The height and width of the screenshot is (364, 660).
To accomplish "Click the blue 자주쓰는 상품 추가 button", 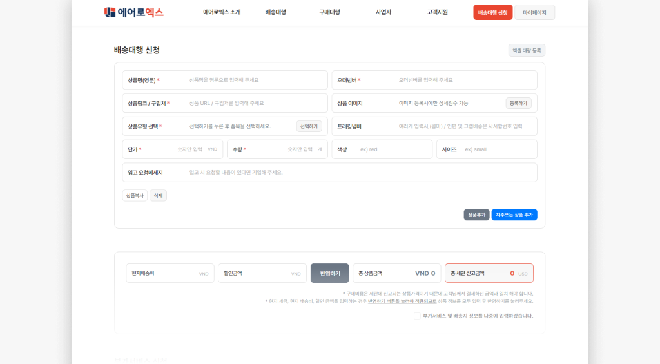I will [x=514, y=215].
